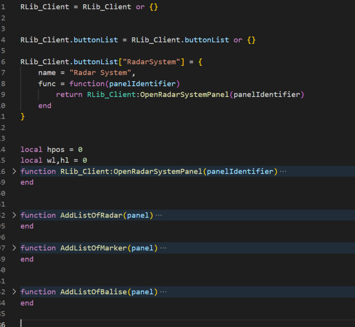Click the end keyword below AddListOfBalise

click(x=27, y=303)
